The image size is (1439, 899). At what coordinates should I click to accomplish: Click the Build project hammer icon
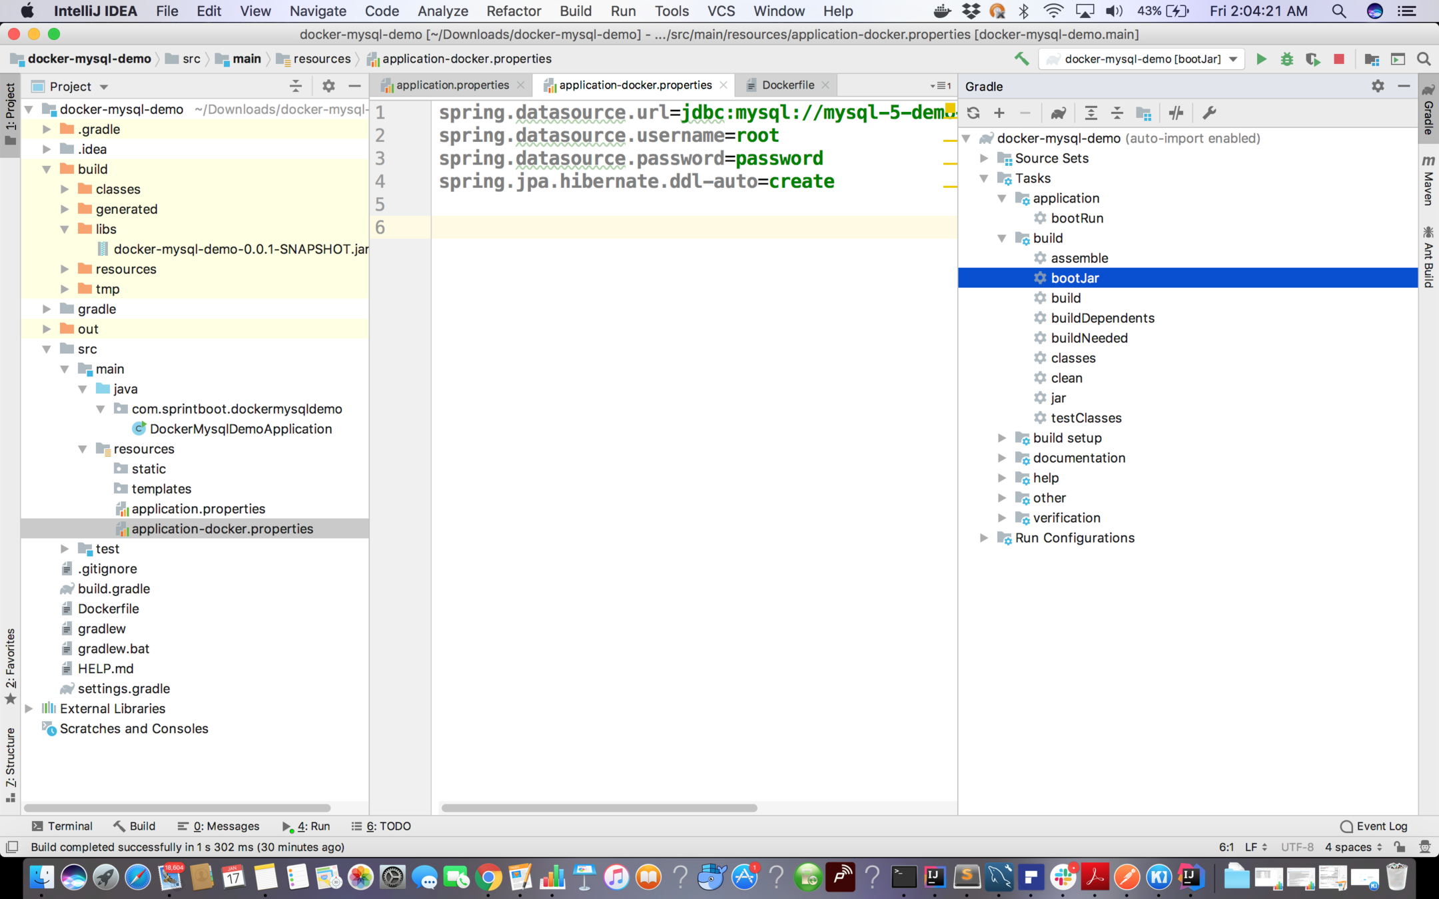click(1021, 59)
